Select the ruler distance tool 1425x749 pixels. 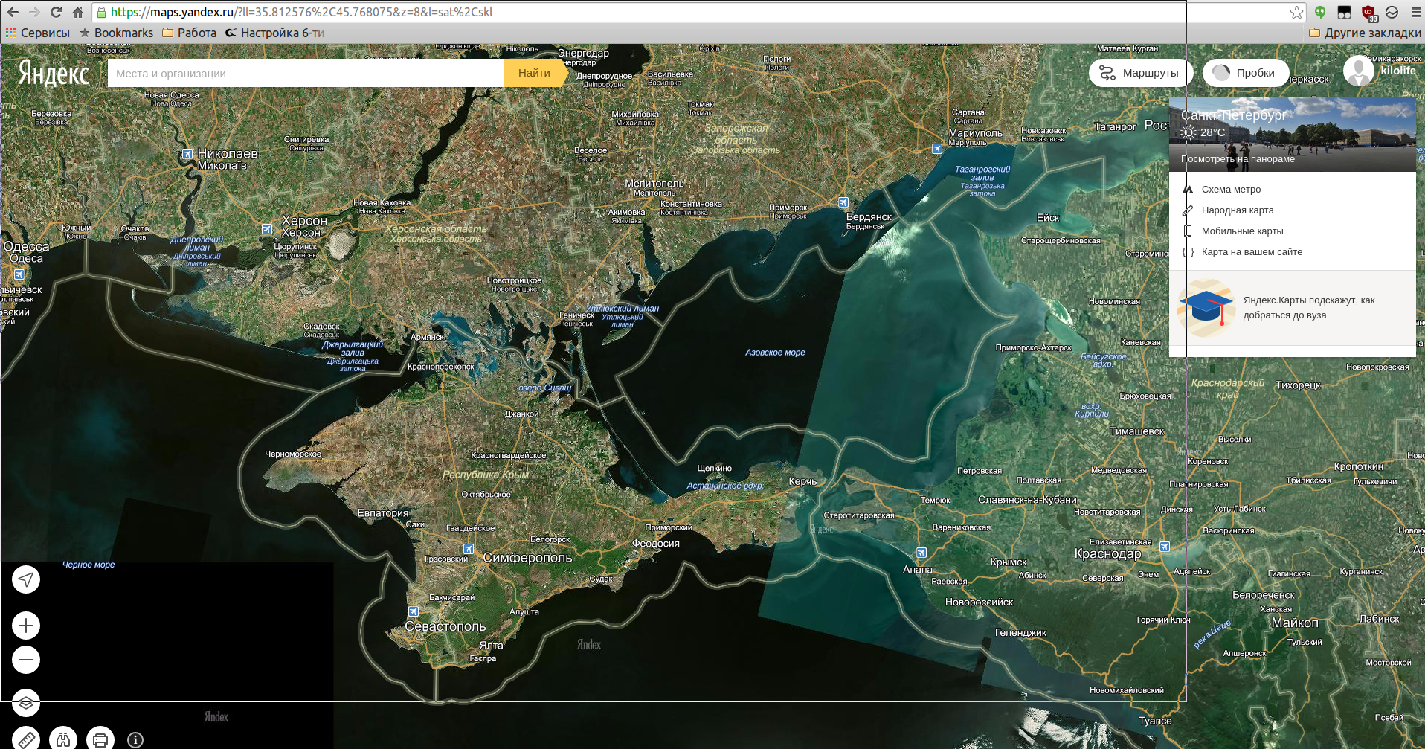[26, 739]
